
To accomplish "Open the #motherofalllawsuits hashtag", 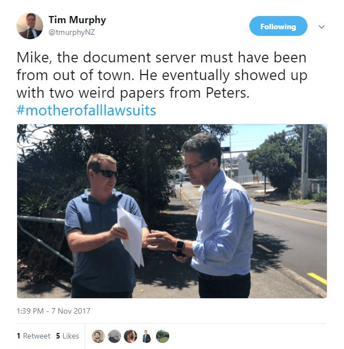I will coord(86,110).
